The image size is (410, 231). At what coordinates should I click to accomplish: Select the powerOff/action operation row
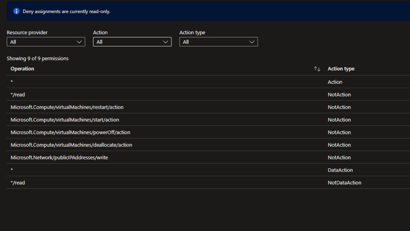[208, 132]
